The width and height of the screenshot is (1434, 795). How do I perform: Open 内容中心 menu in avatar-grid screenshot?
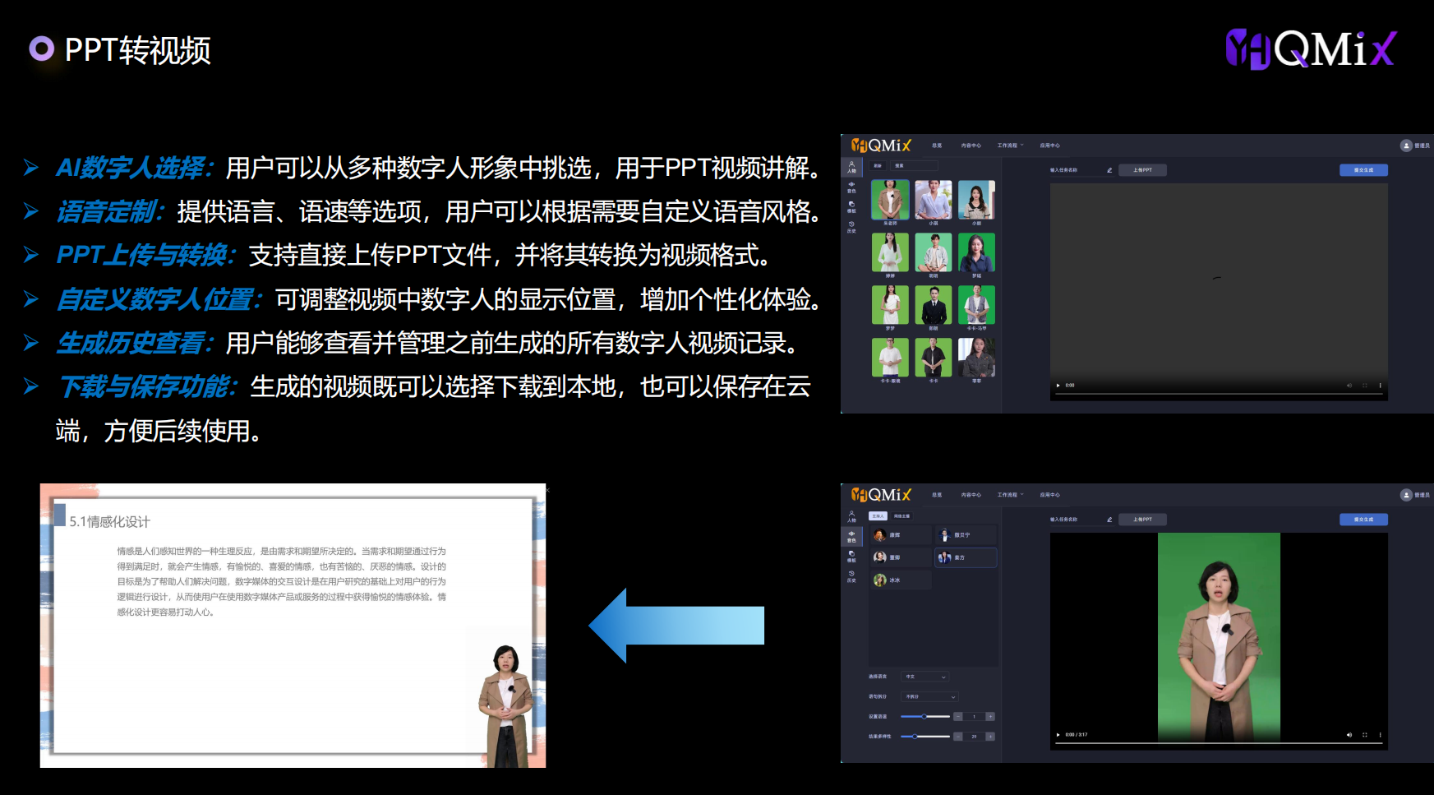click(x=971, y=146)
